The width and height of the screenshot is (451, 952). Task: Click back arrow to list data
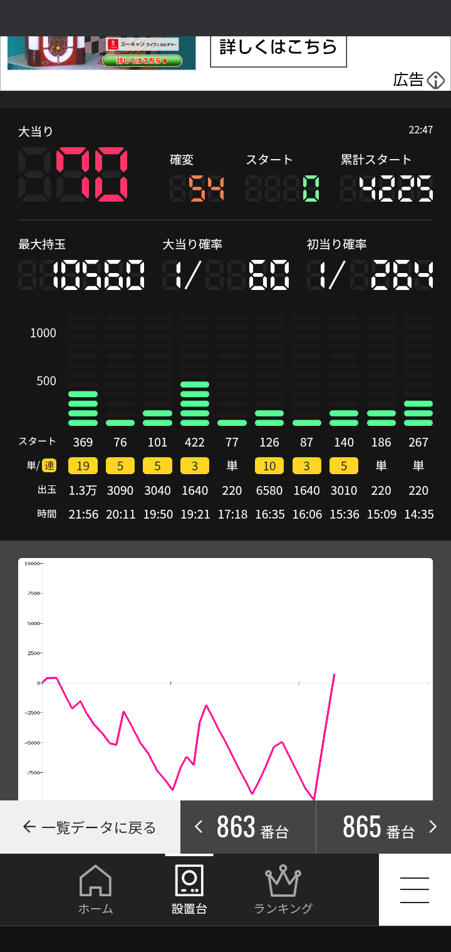29,827
